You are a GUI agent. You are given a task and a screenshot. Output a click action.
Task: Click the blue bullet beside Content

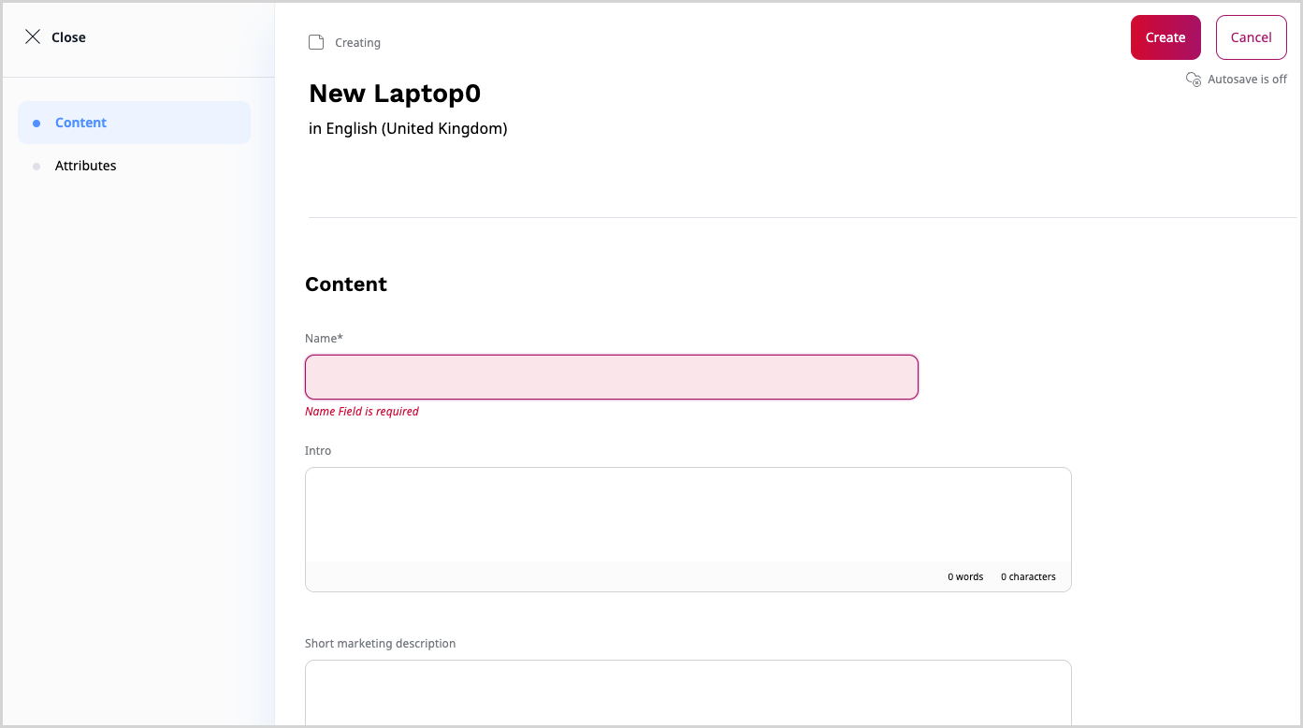36,123
